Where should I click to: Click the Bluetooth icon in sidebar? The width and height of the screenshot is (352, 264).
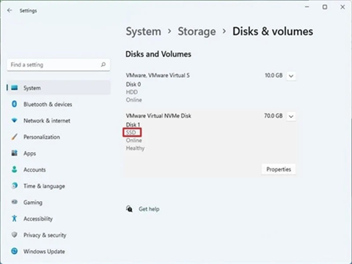(x=15, y=104)
